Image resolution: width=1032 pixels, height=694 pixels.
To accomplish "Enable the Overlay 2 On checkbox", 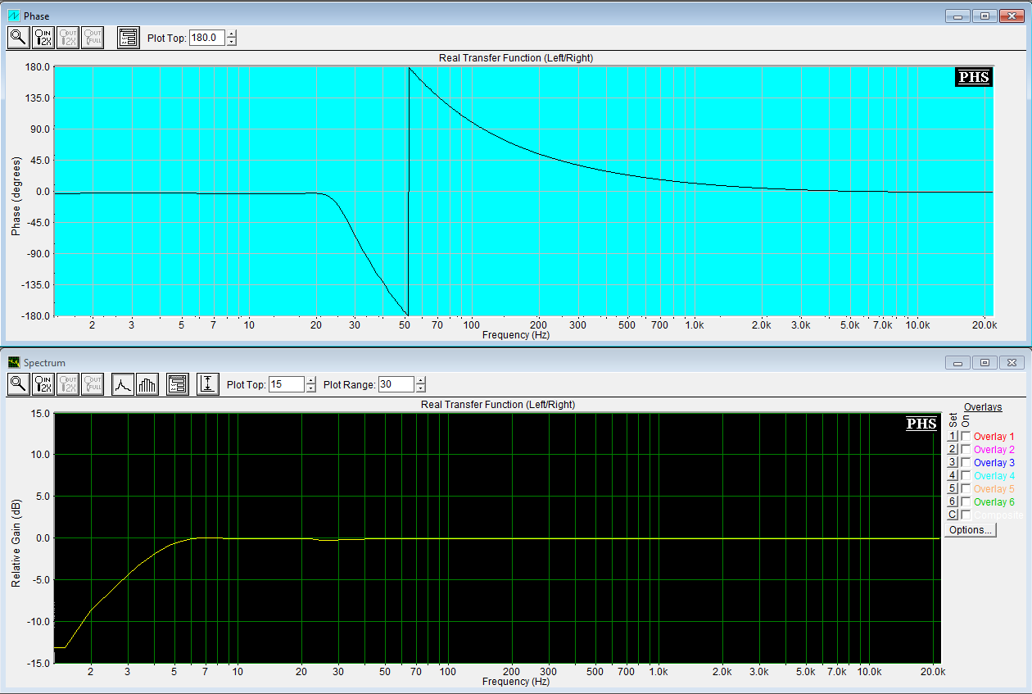I will (966, 450).
